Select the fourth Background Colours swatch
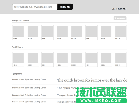 click(x=62, y=33)
